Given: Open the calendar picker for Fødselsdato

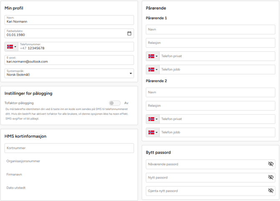Looking at the screenshot, I should (129, 33).
